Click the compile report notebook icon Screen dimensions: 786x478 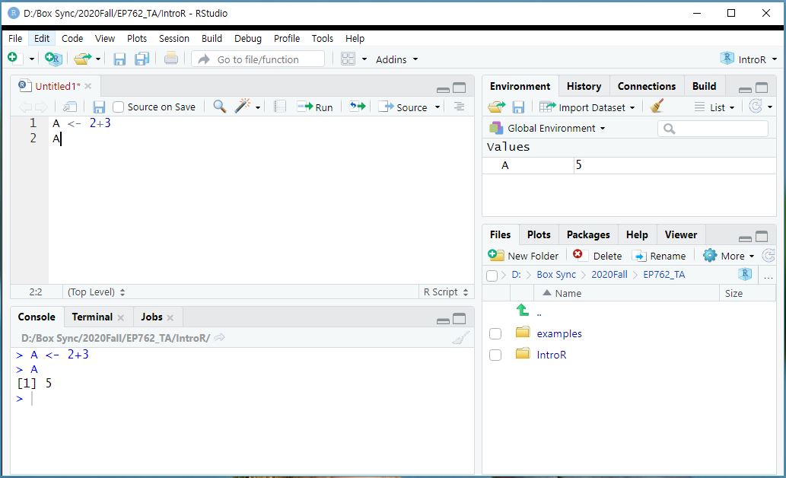pos(280,107)
